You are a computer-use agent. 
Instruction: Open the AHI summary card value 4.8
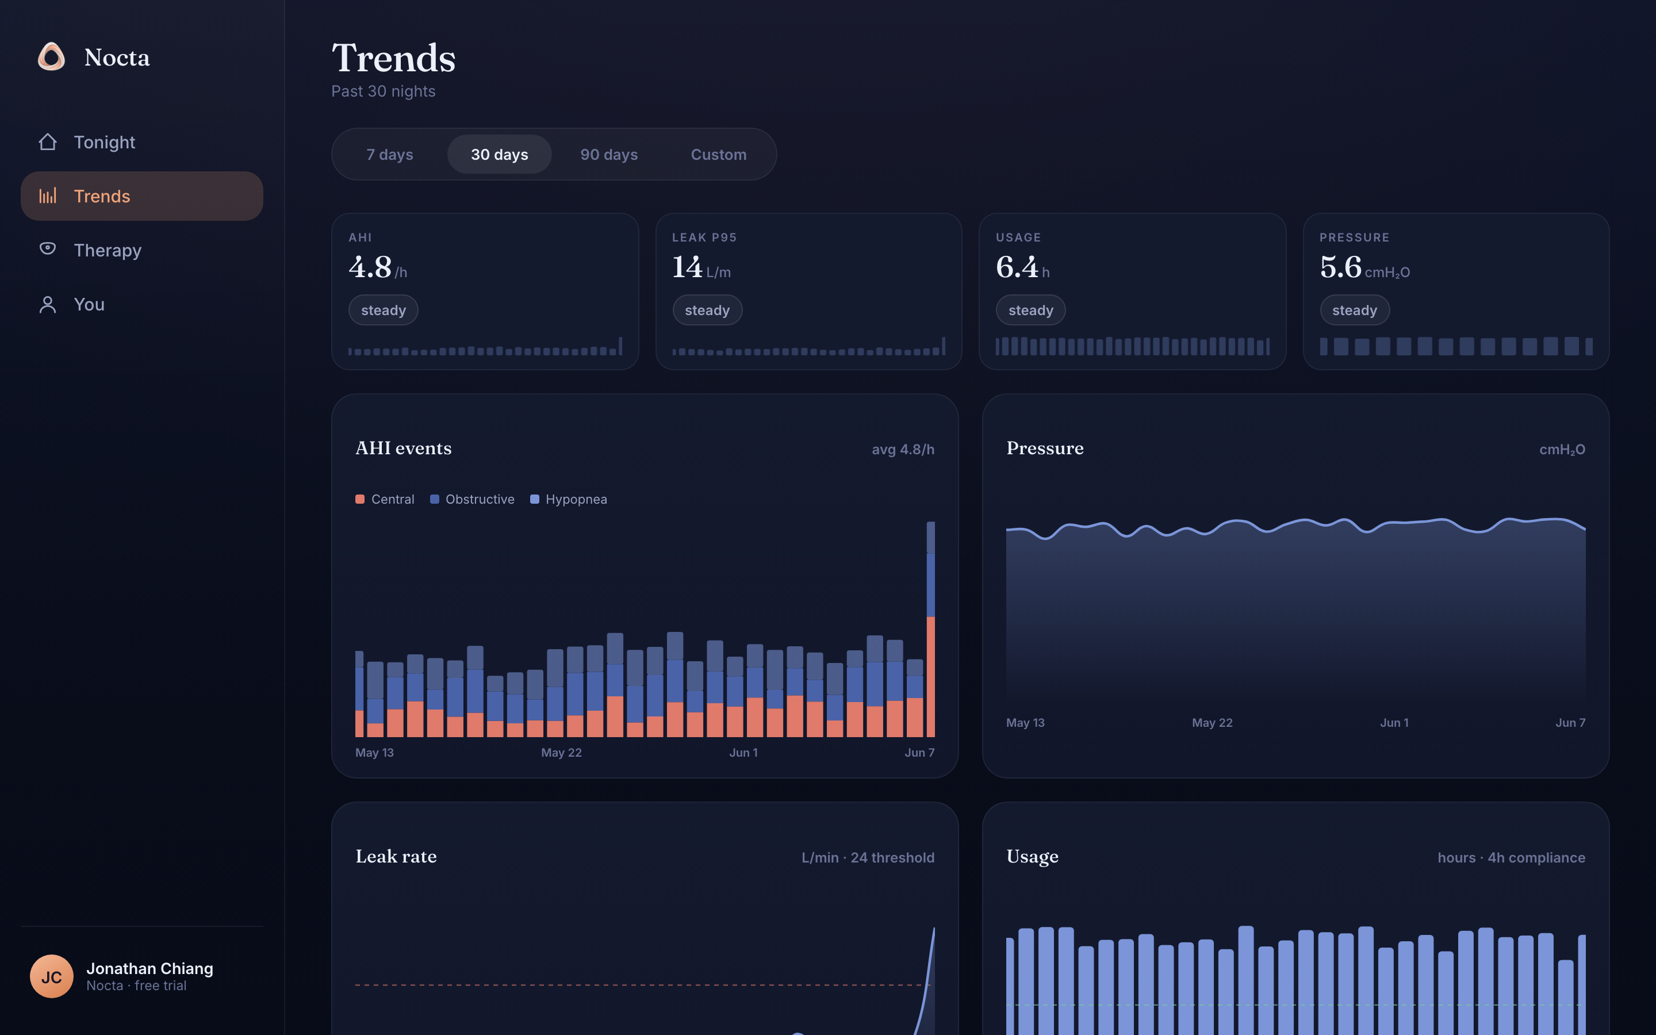coord(370,267)
